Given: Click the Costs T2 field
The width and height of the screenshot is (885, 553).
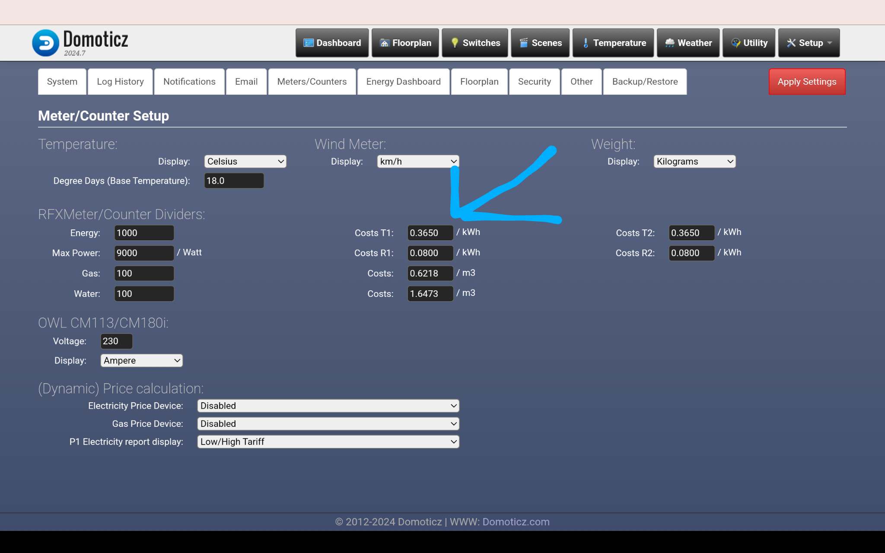Looking at the screenshot, I should [691, 233].
